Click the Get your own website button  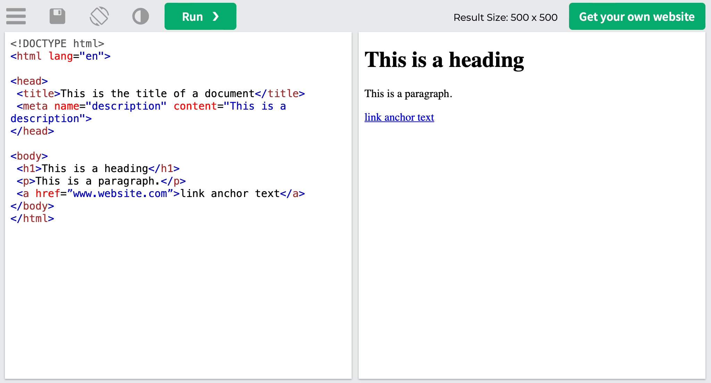click(637, 16)
